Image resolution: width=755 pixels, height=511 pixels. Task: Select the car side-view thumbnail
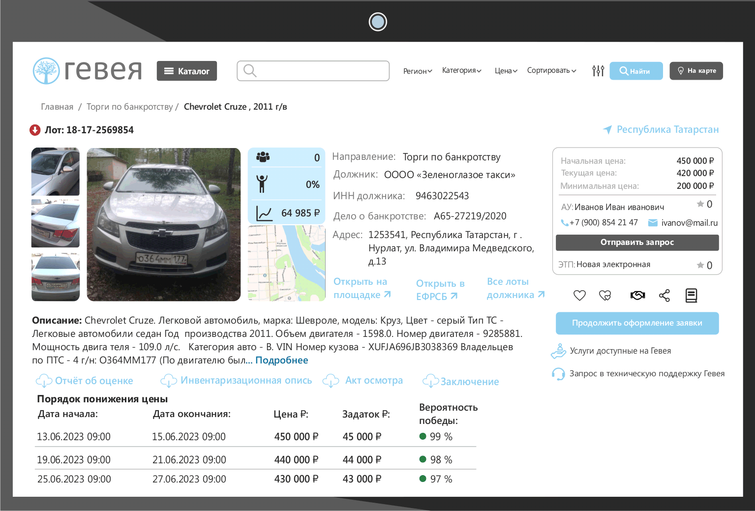(56, 172)
